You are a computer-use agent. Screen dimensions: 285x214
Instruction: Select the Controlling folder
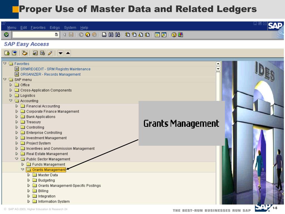pos(35,127)
